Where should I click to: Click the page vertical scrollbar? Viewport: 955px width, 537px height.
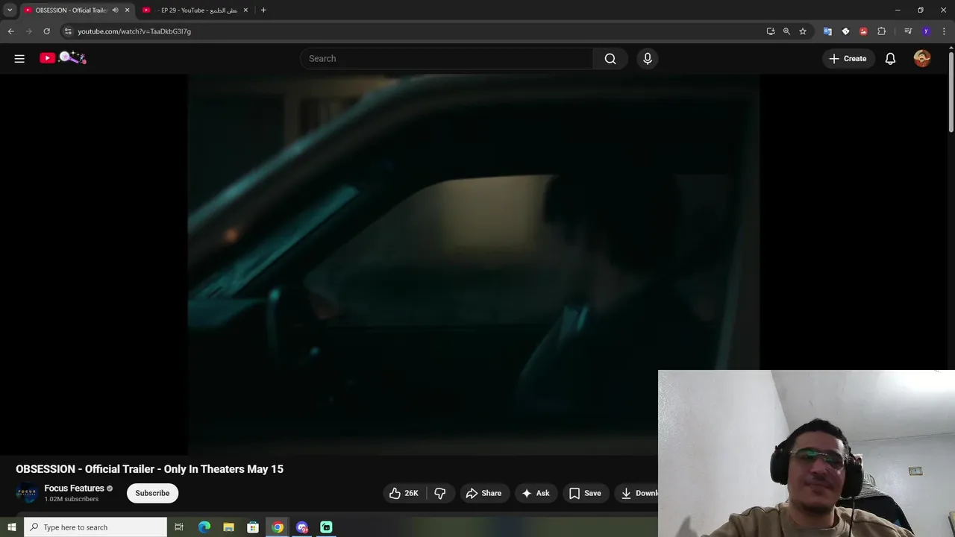point(951,92)
